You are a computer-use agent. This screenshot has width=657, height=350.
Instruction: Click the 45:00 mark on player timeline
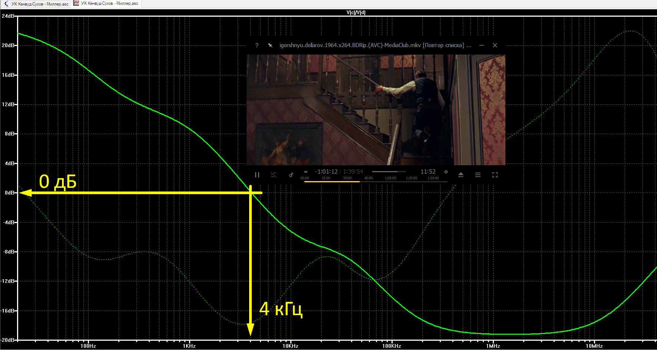369,178
